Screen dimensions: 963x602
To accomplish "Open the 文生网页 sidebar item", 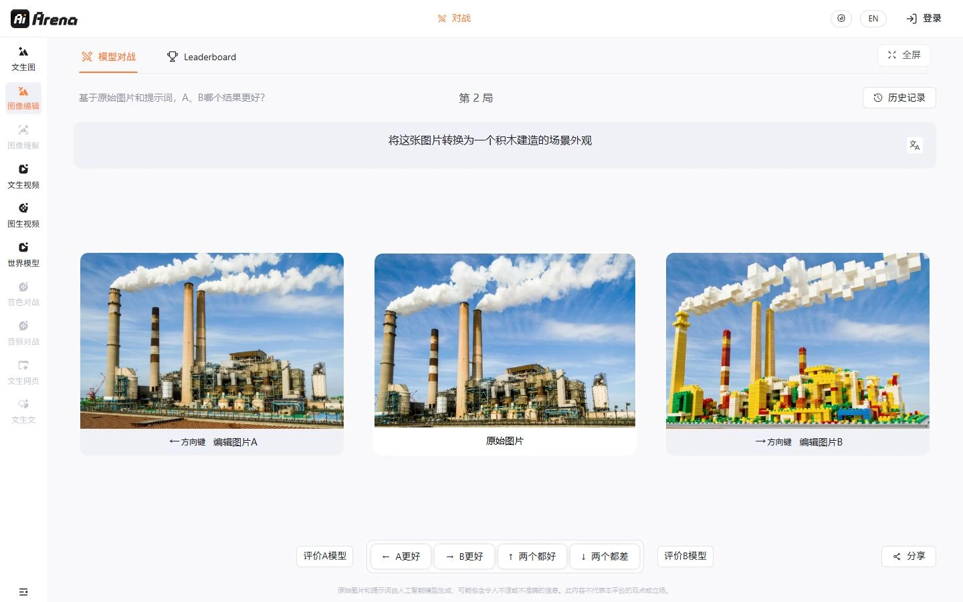I will point(23,372).
